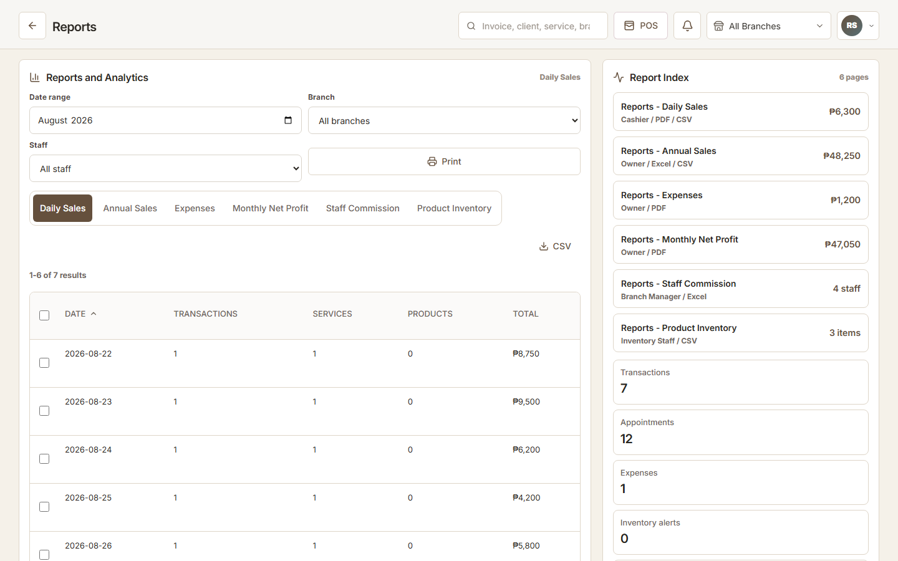The image size is (898, 561).
Task: Open the All staff filter dropdown
Action: coord(165,168)
